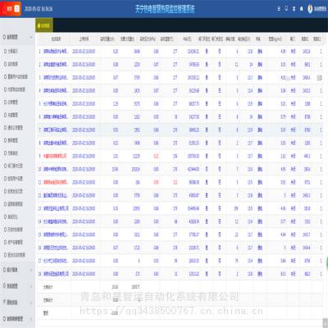Toggle the hamburger menu icon in header
The height and width of the screenshot is (328, 328).
(x=279, y=9)
